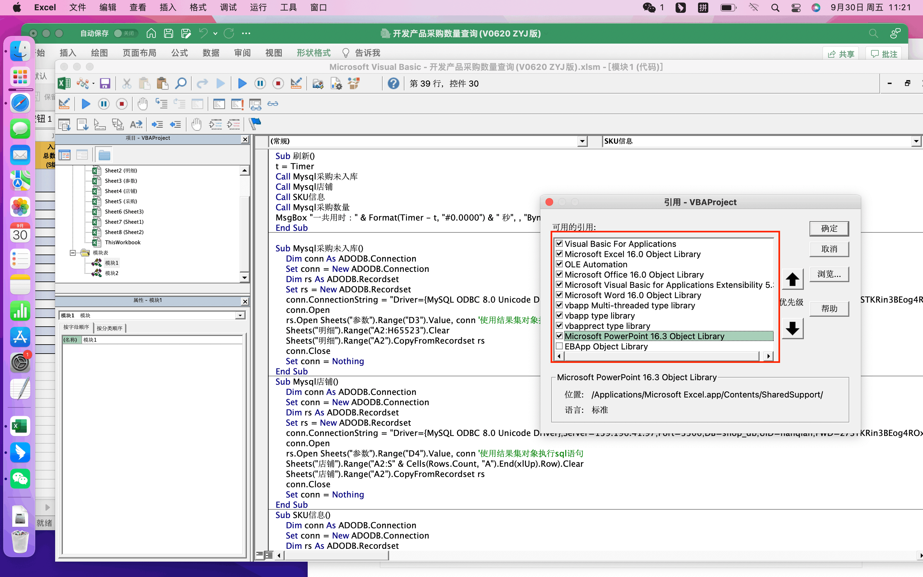Open the 工具 menu in menu bar

pos(288,7)
